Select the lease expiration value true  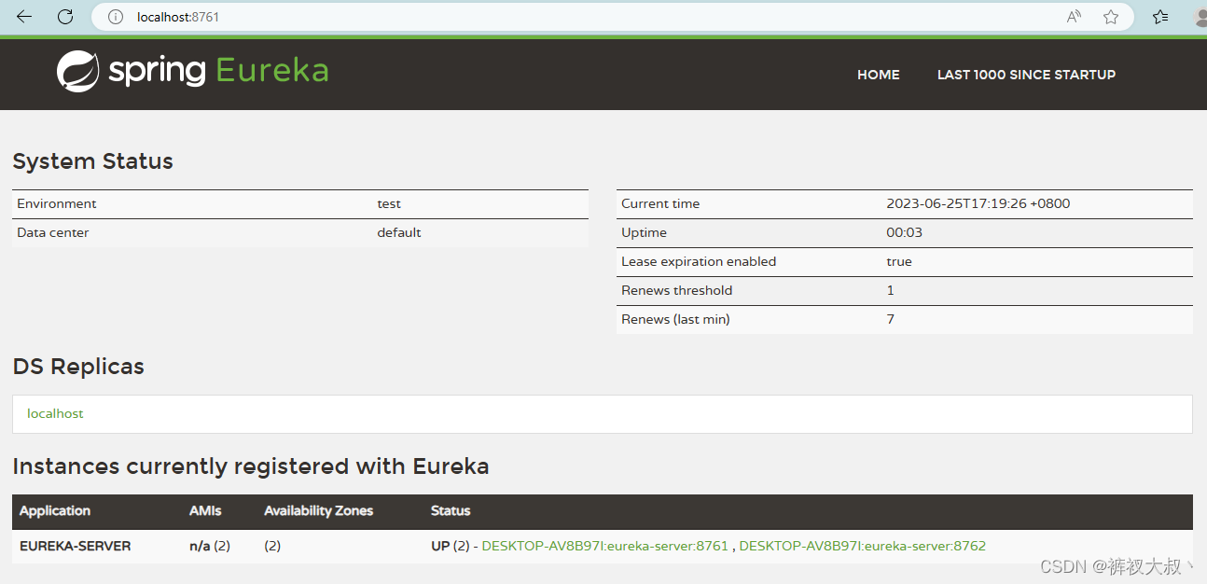point(899,261)
